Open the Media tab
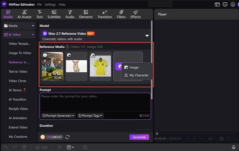The width and height of the screenshot is (239, 151). pos(8,14)
